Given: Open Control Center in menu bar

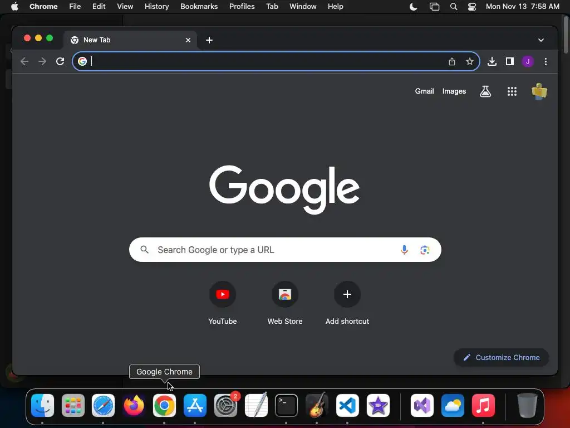Looking at the screenshot, I should pos(472,7).
